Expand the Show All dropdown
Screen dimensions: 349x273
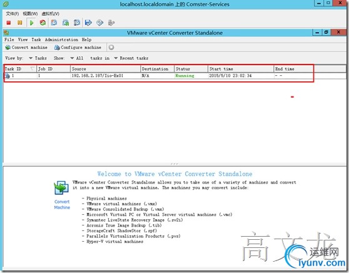(77, 58)
